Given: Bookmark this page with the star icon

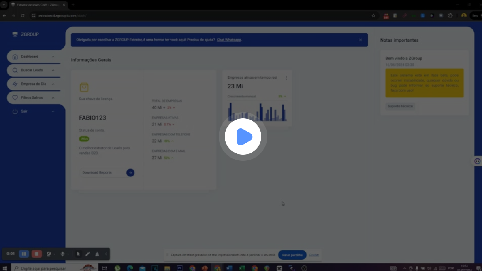Looking at the screenshot, I should pos(373,16).
